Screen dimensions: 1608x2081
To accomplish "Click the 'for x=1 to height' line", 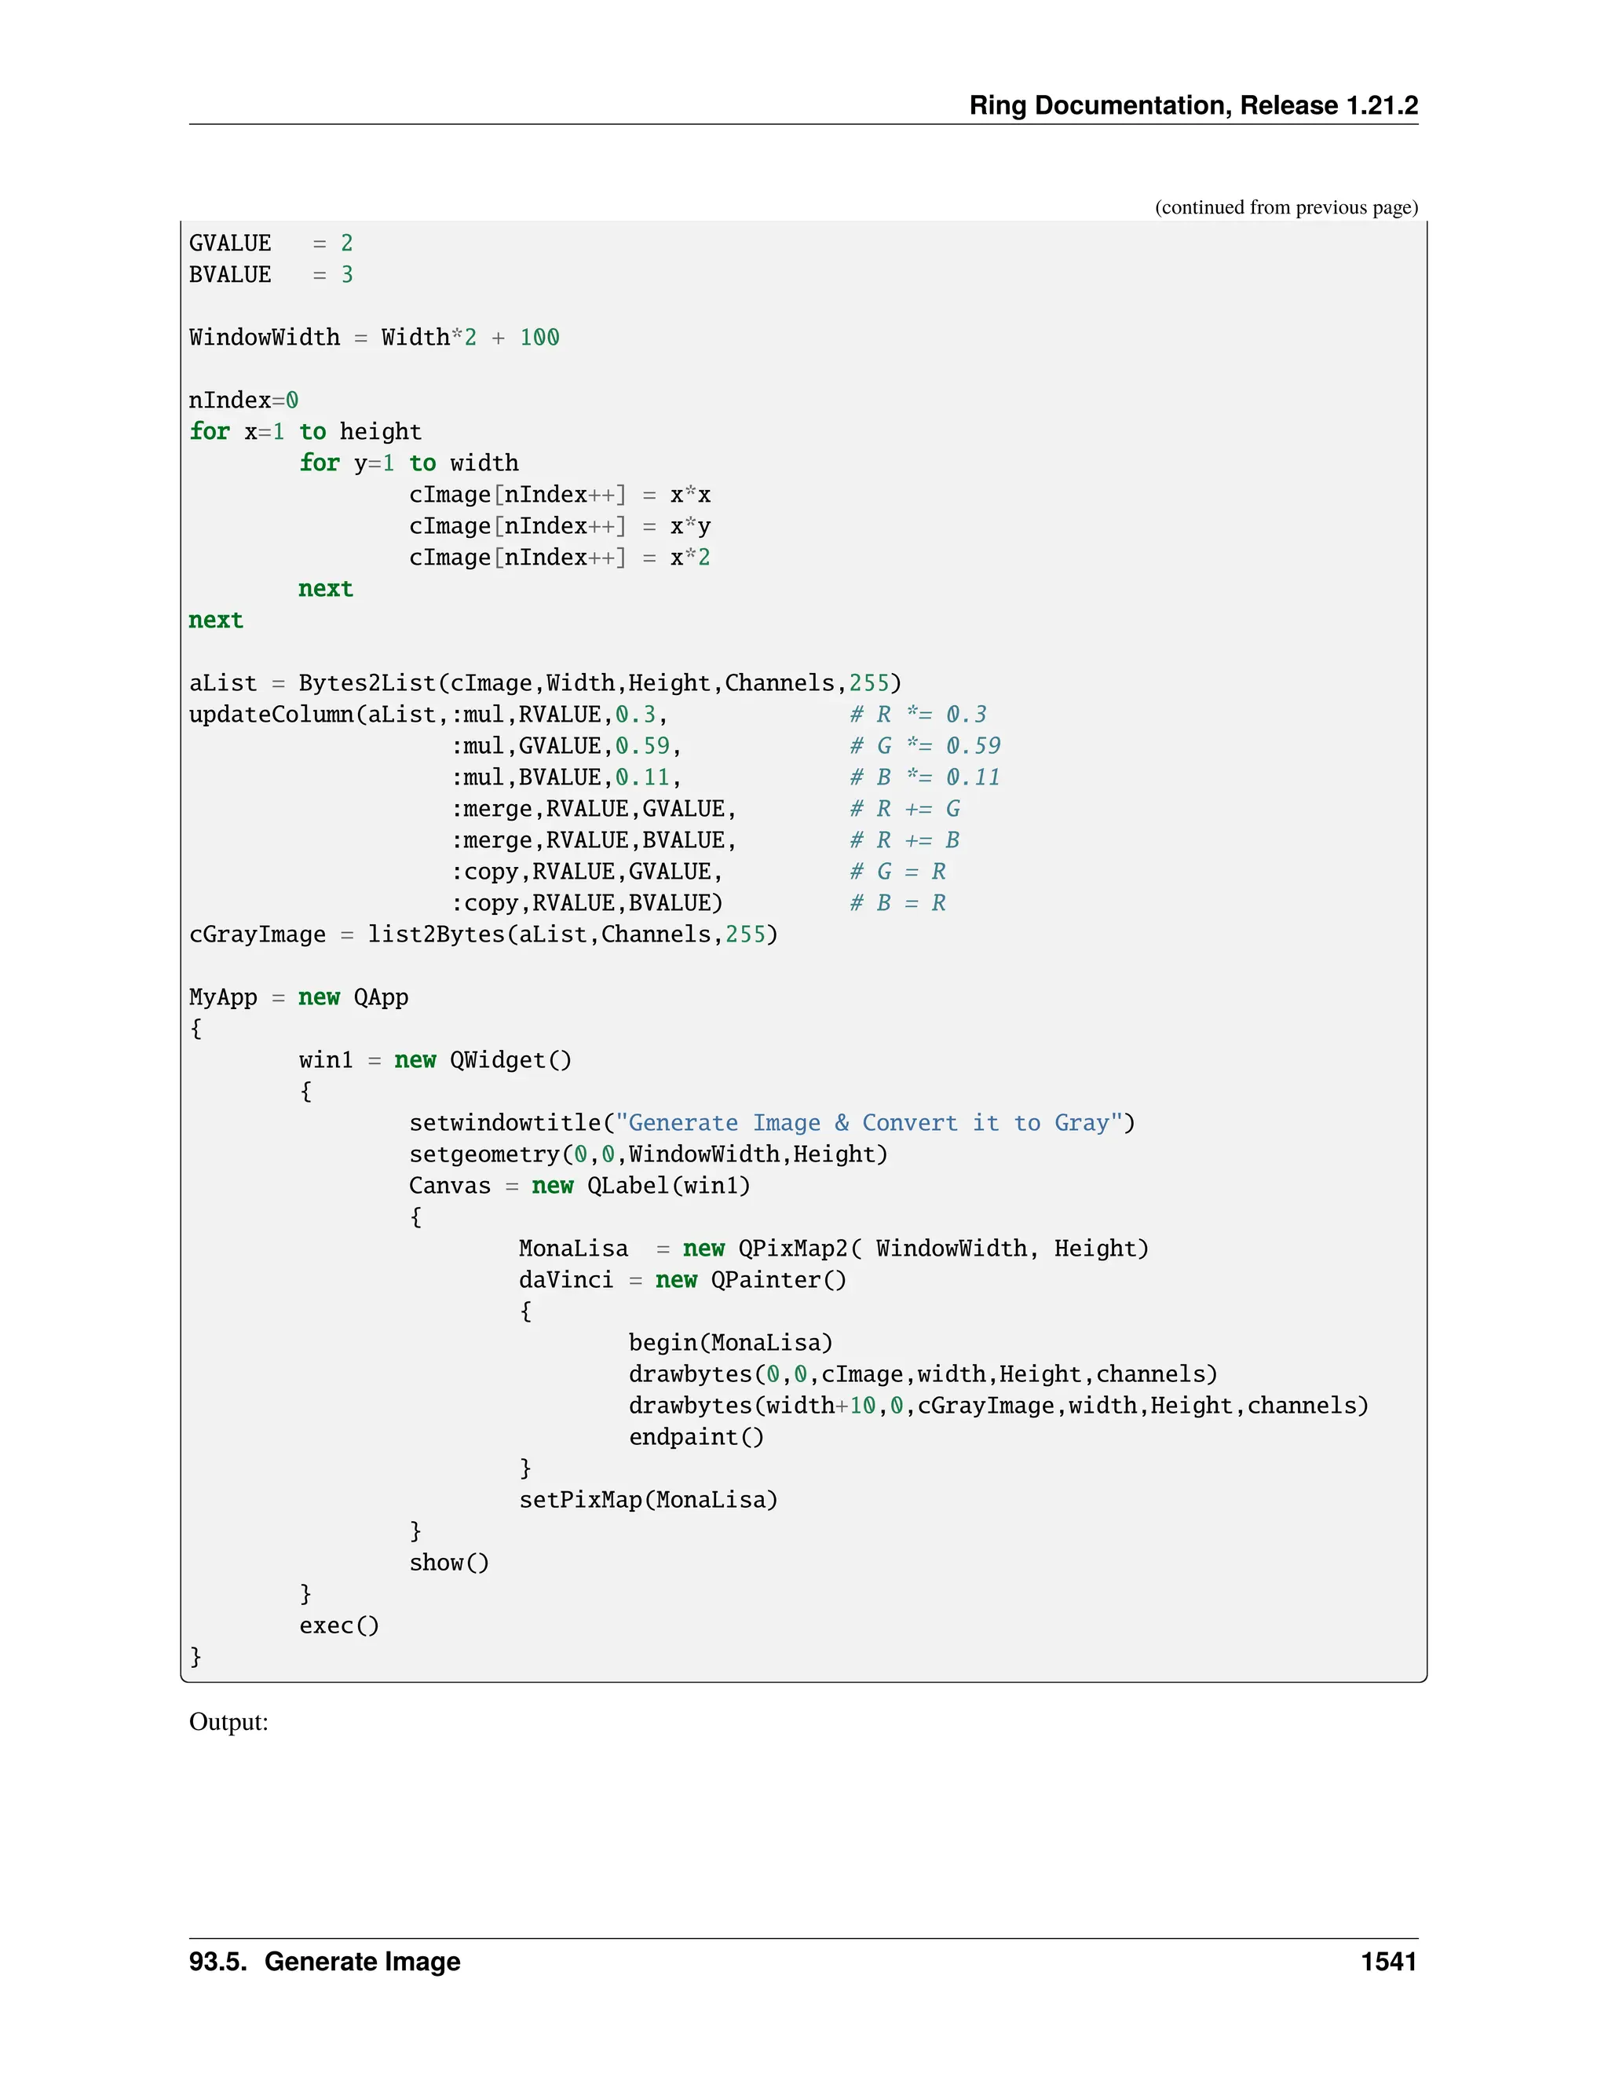I will coord(305,433).
